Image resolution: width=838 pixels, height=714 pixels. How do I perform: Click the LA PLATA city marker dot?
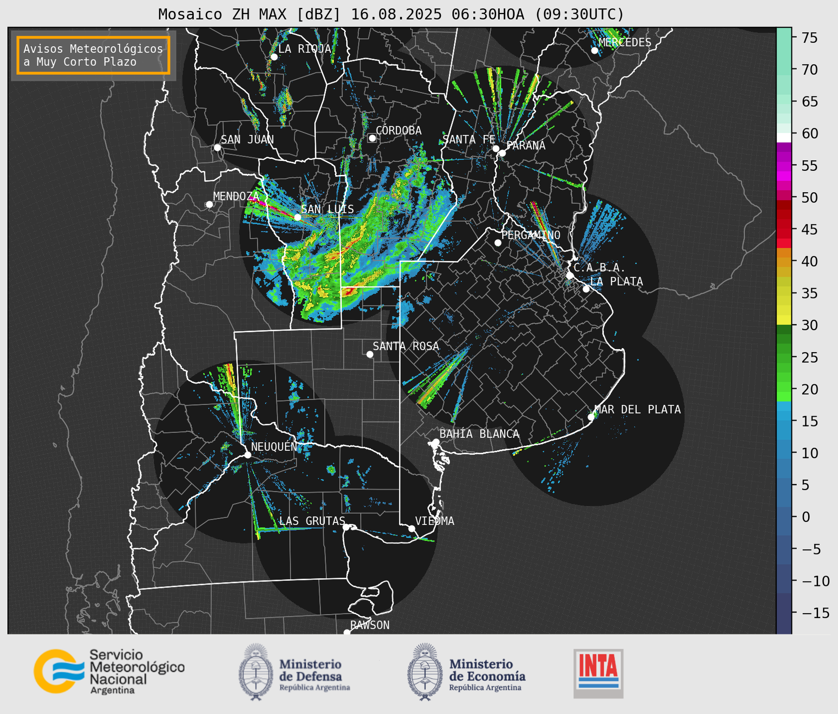(x=586, y=289)
